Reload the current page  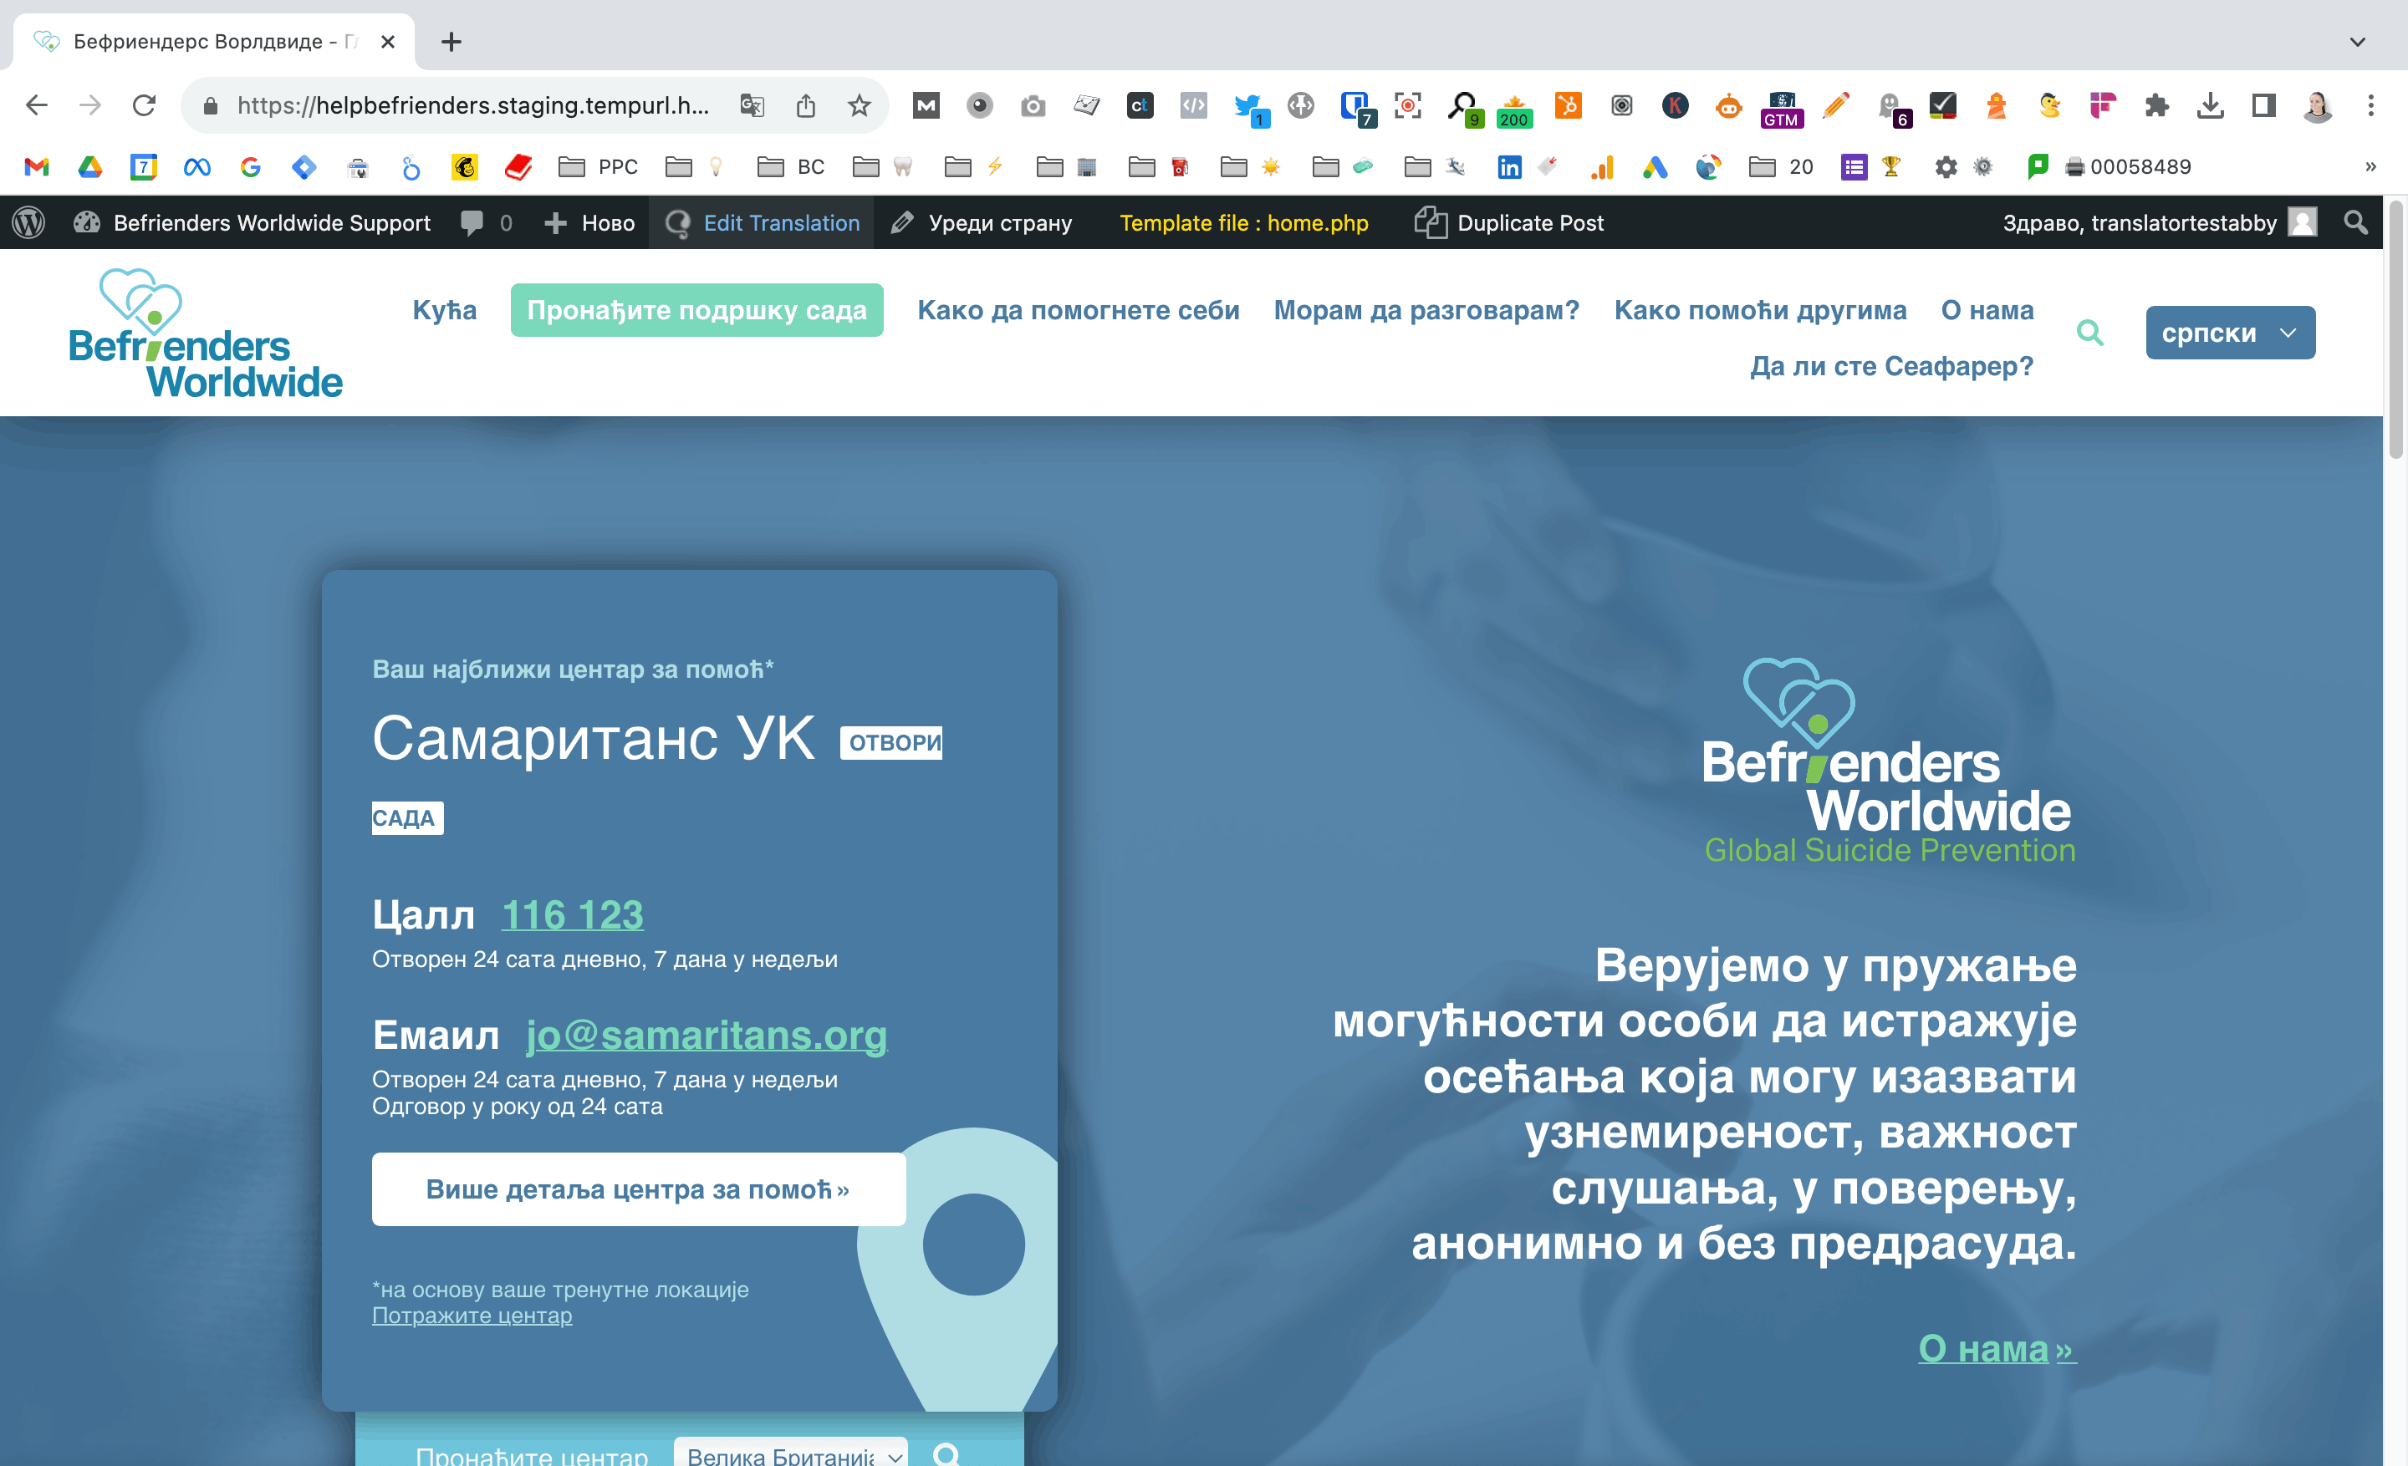click(144, 105)
